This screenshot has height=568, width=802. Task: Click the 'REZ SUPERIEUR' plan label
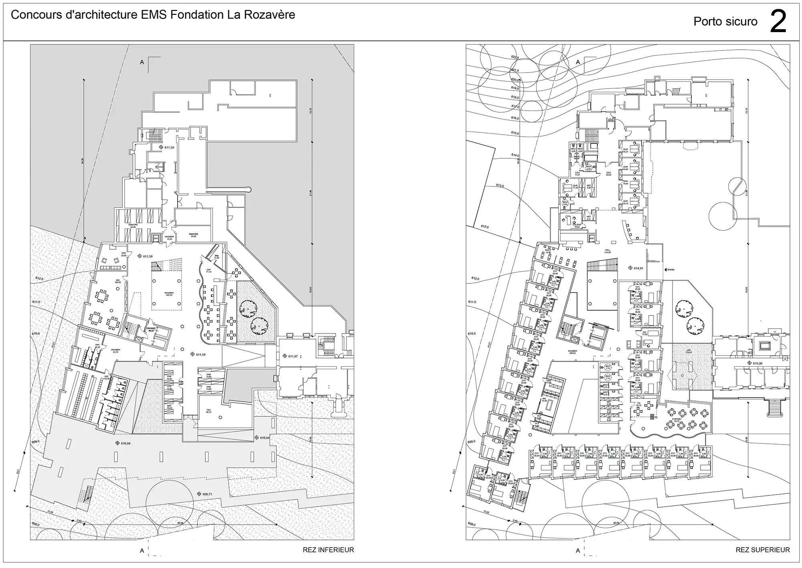(x=762, y=550)
